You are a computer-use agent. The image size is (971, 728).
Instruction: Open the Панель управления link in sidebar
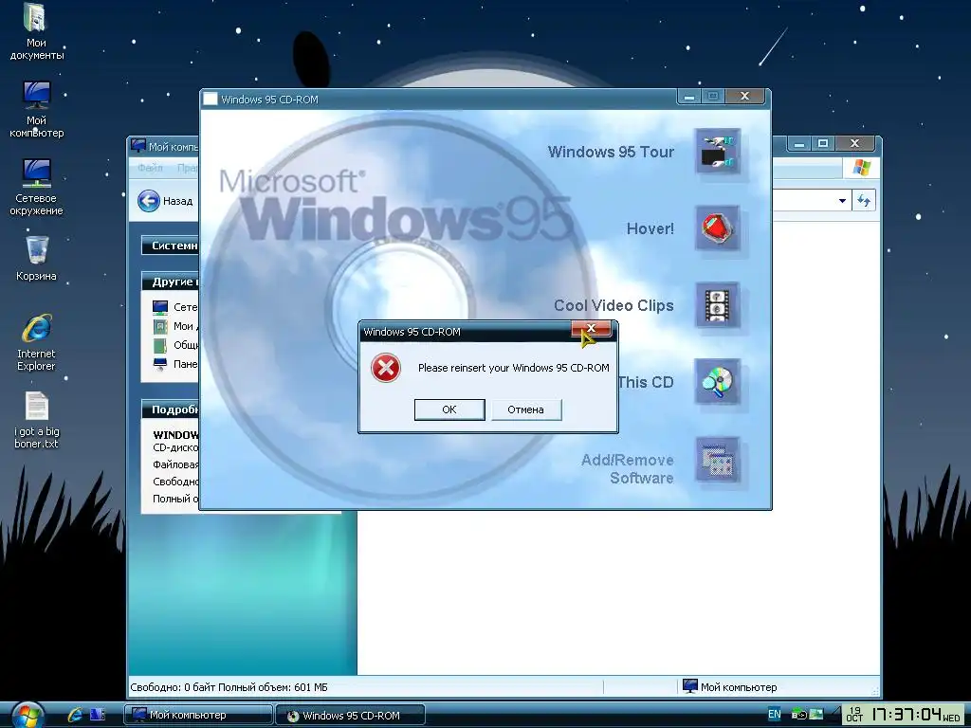click(x=175, y=364)
